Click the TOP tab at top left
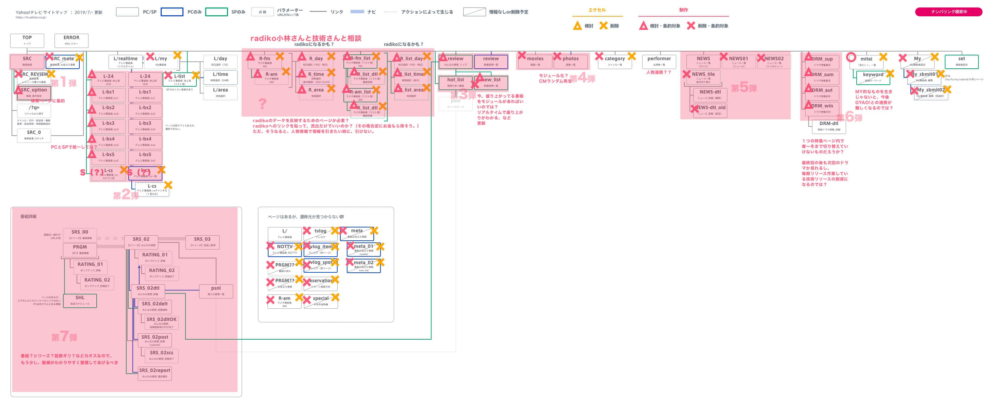The width and height of the screenshot is (1004, 408). point(29,40)
